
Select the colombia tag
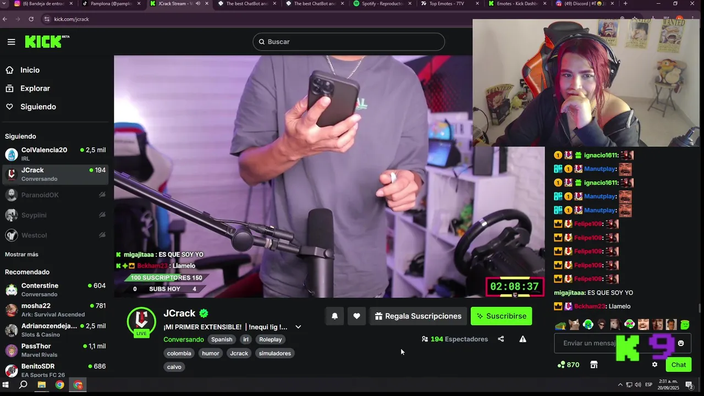click(x=179, y=353)
